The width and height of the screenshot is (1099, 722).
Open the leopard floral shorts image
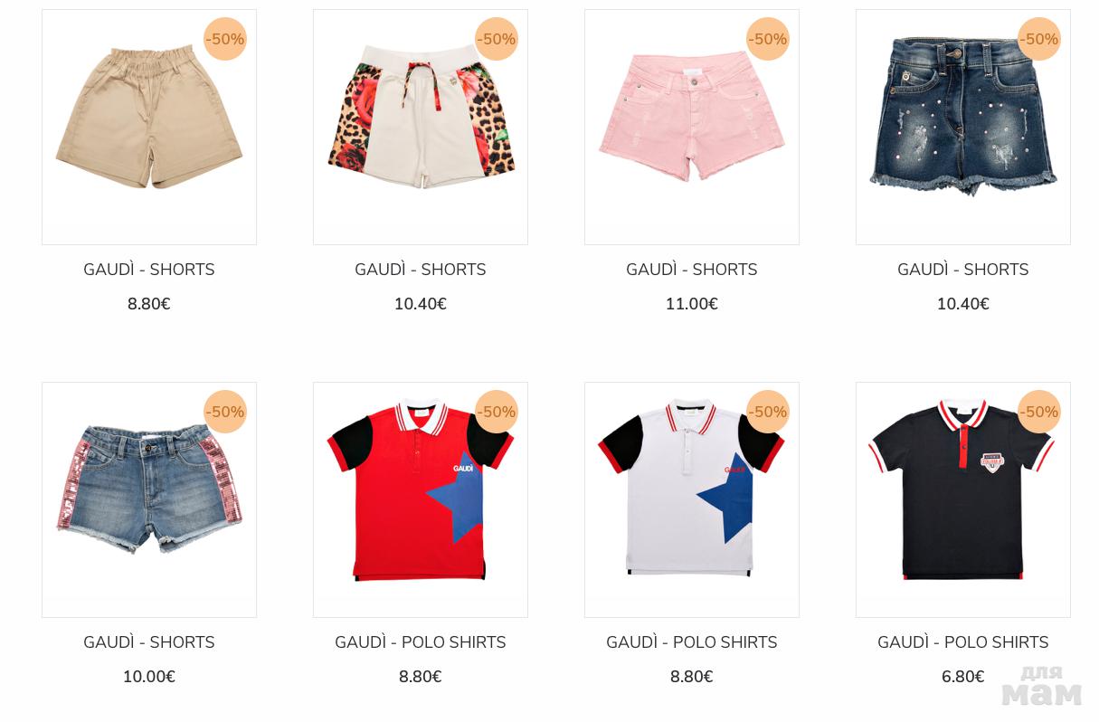click(421, 127)
